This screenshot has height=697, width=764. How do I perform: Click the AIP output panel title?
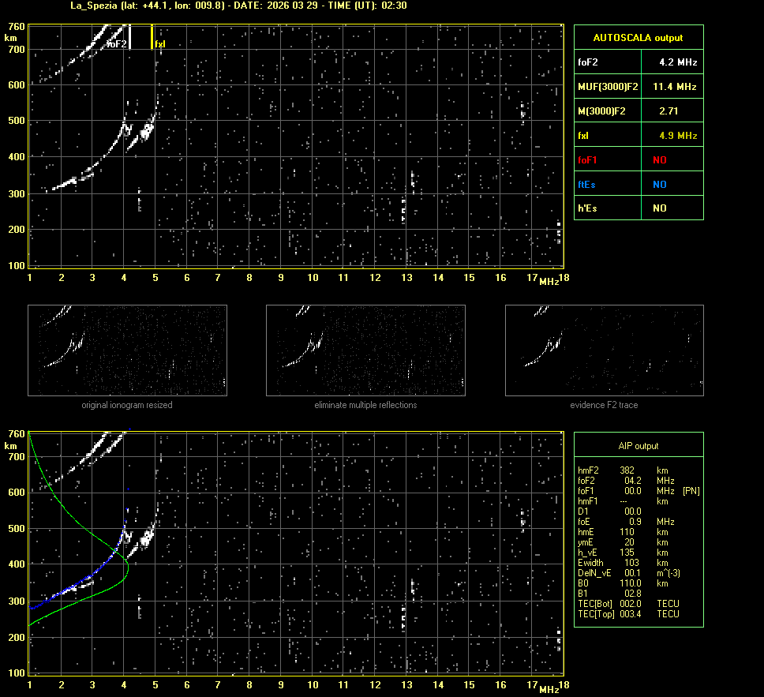638,446
